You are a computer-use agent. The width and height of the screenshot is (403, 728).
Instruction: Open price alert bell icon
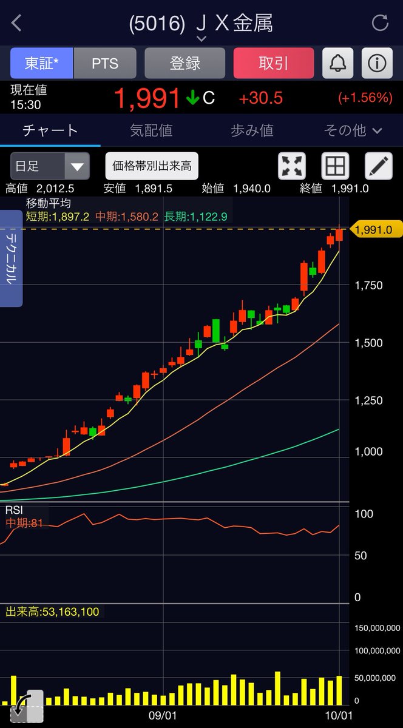338,63
